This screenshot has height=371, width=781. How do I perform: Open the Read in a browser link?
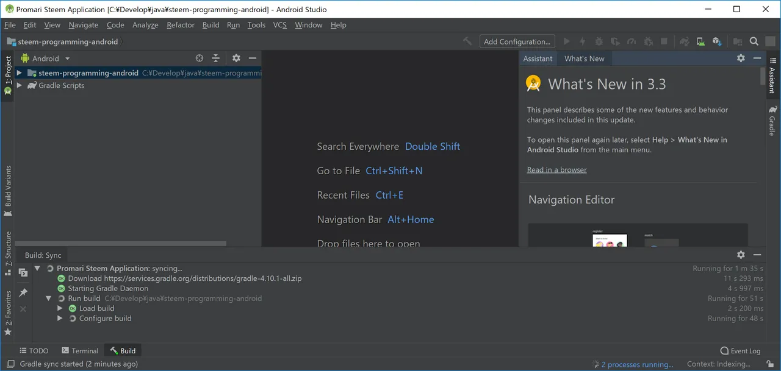coord(556,170)
